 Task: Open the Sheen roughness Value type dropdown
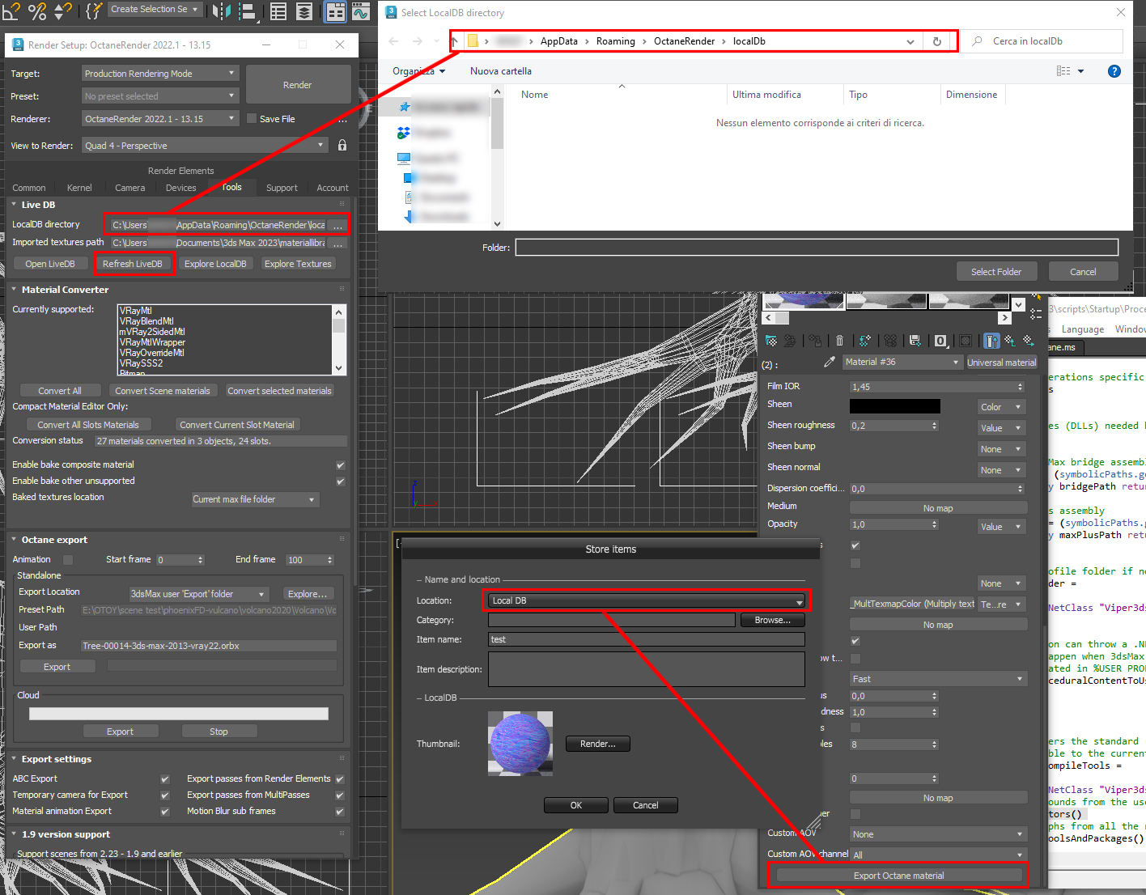[1002, 428]
